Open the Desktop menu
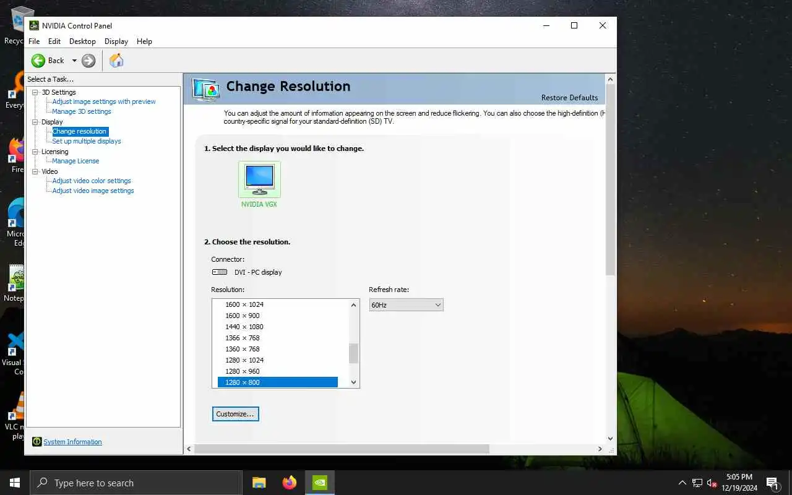The width and height of the screenshot is (792, 495). coord(82,41)
